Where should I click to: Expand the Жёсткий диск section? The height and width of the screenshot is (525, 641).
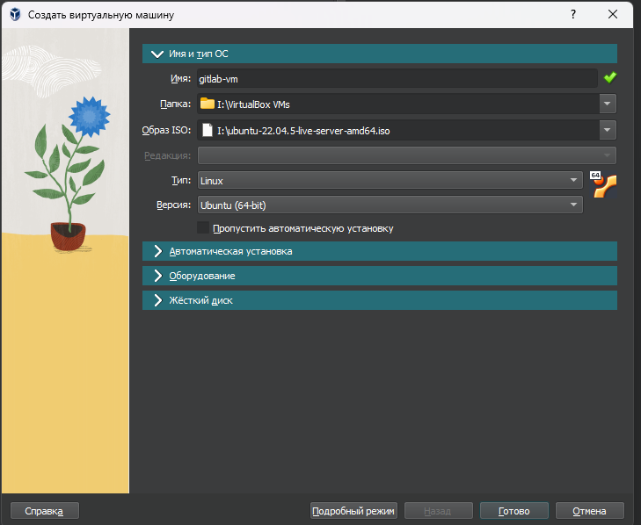coord(379,300)
